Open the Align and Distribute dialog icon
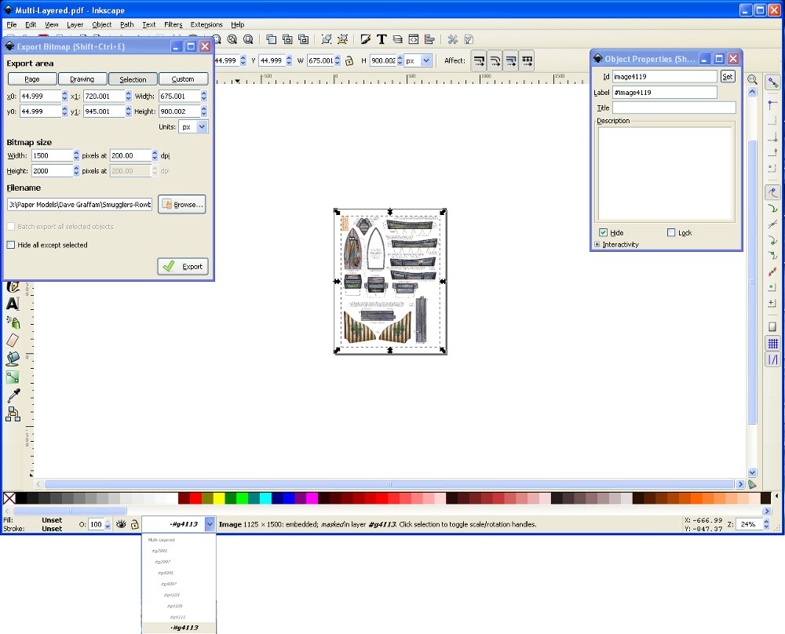This screenshot has height=634, width=785. tap(429, 39)
